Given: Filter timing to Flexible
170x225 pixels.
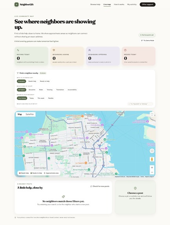Looking at the screenshot, I should [x=51, y=98].
